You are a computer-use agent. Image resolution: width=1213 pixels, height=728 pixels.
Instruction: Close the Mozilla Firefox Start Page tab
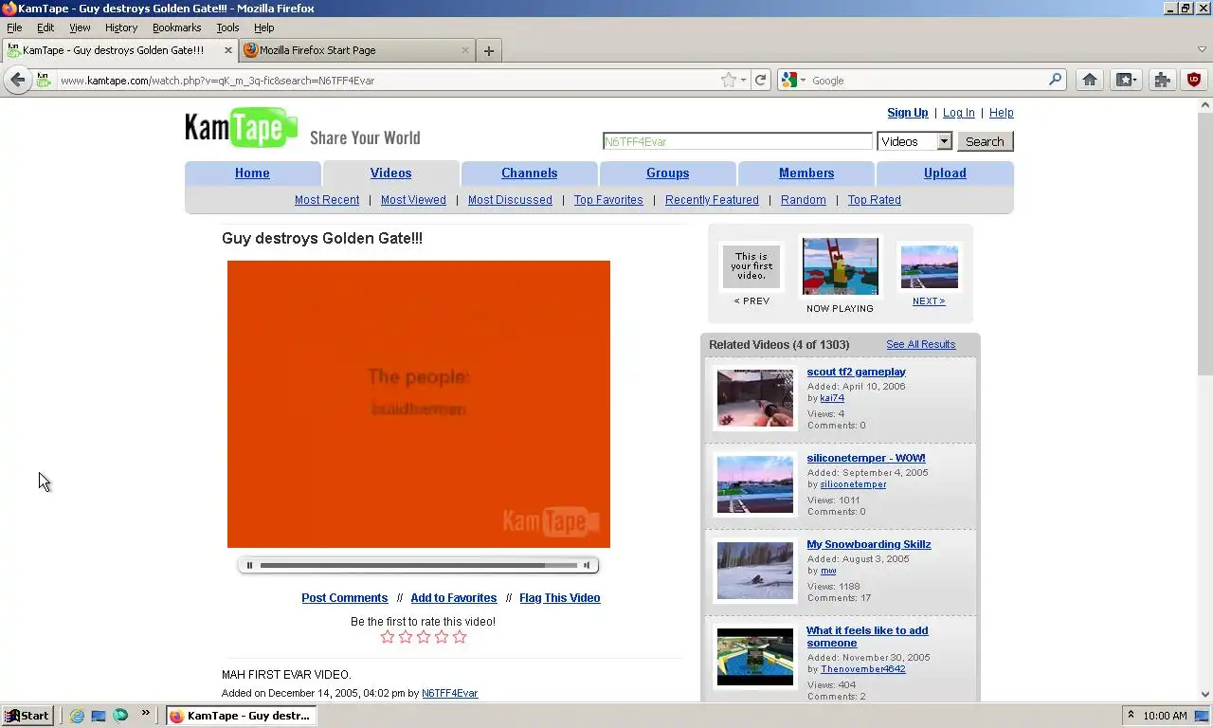click(465, 50)
